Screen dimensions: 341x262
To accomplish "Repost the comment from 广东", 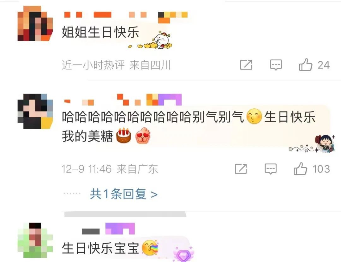I will pos(241,169).
